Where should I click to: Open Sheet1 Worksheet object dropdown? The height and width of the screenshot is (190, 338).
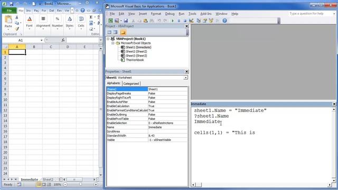pos(185,78)
